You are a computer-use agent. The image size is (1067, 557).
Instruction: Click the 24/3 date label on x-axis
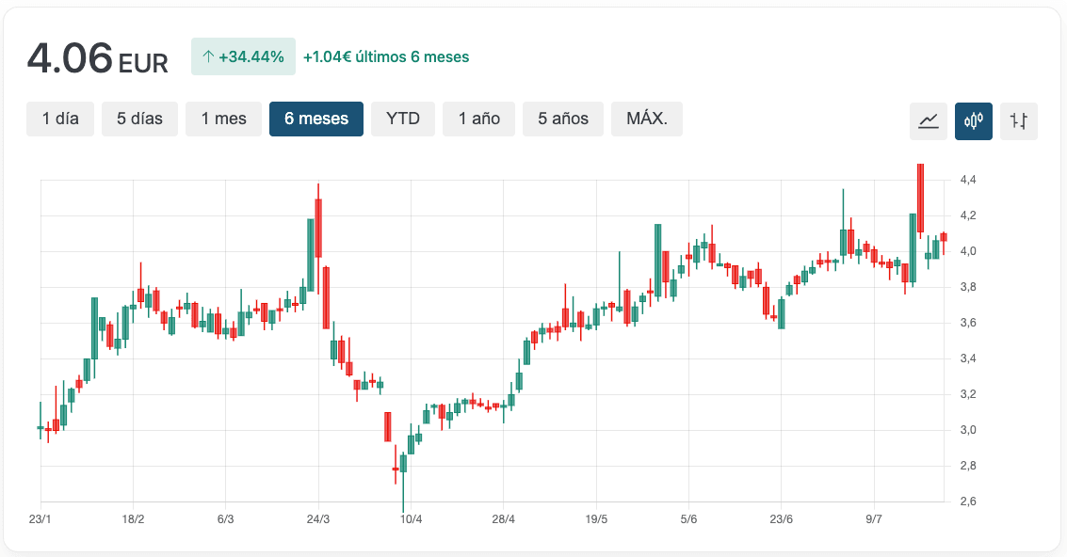point(318,519)
